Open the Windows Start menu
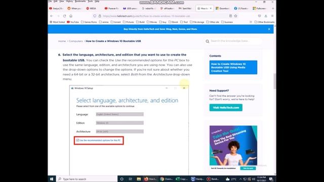Viewport: 324px width, 182px height. click(x=52, y=179)
